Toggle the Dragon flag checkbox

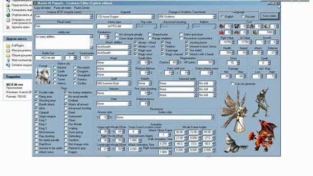click(x=66, y=152)
